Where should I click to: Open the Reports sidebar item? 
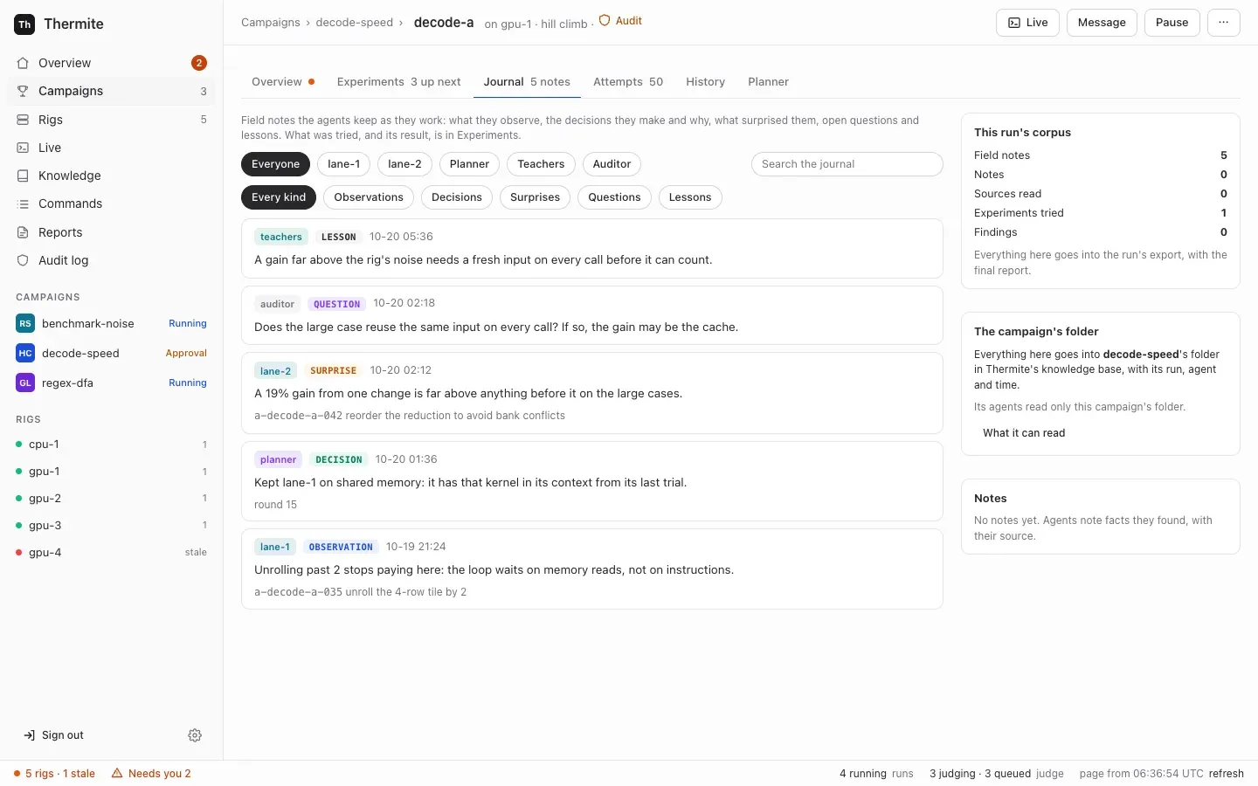click(112, 232)
